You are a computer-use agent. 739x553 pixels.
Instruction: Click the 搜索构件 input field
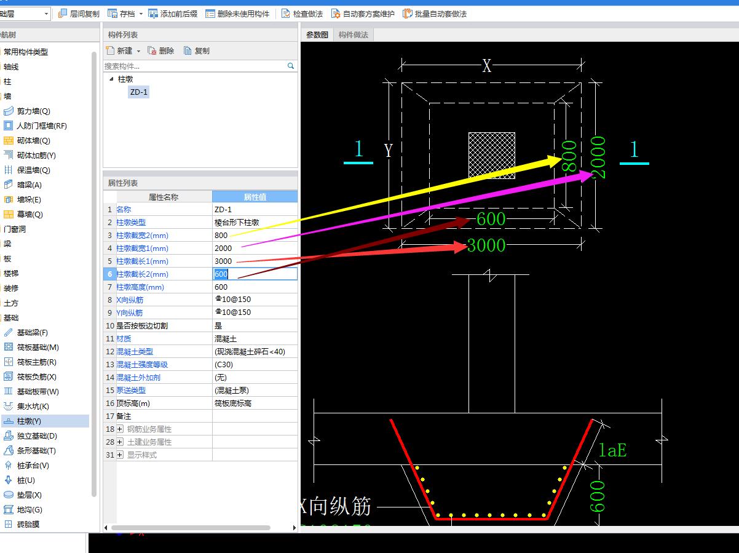point(194,66)
